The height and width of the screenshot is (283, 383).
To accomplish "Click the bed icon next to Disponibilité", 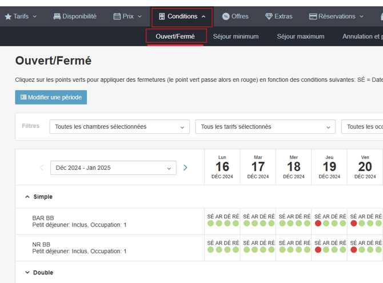I will pos(57,17).
